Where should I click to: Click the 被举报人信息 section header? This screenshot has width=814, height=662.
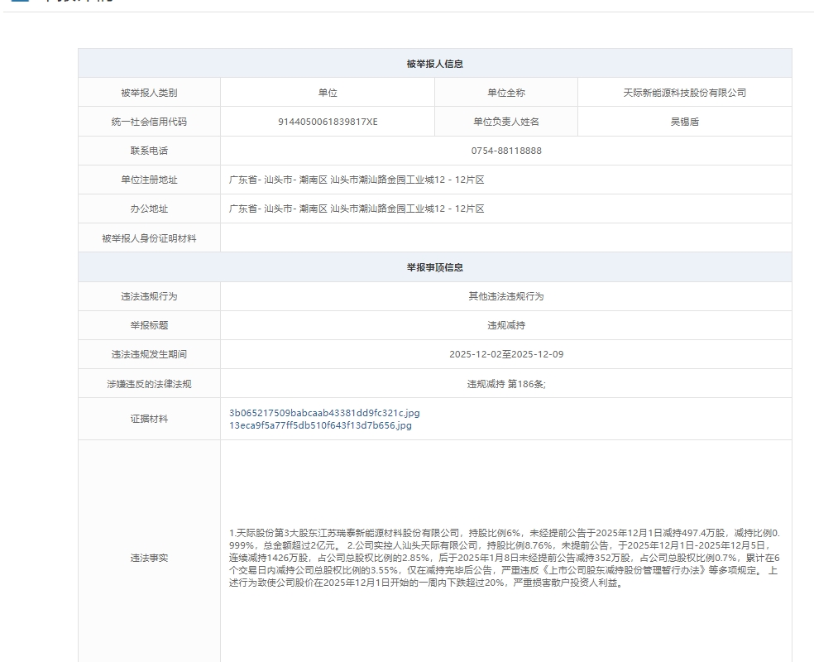point(435,64)
